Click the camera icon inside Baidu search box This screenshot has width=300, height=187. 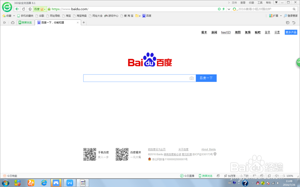click(192, 78)
